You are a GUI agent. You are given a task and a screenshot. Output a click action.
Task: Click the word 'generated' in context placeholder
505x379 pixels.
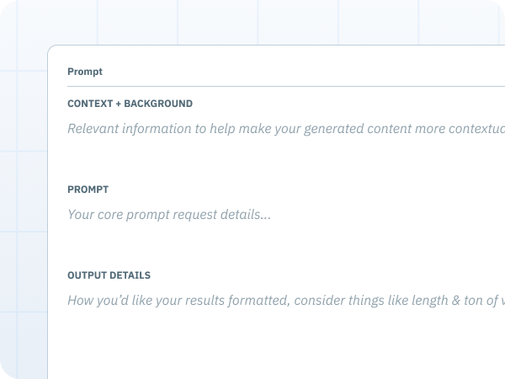(333, 129)
